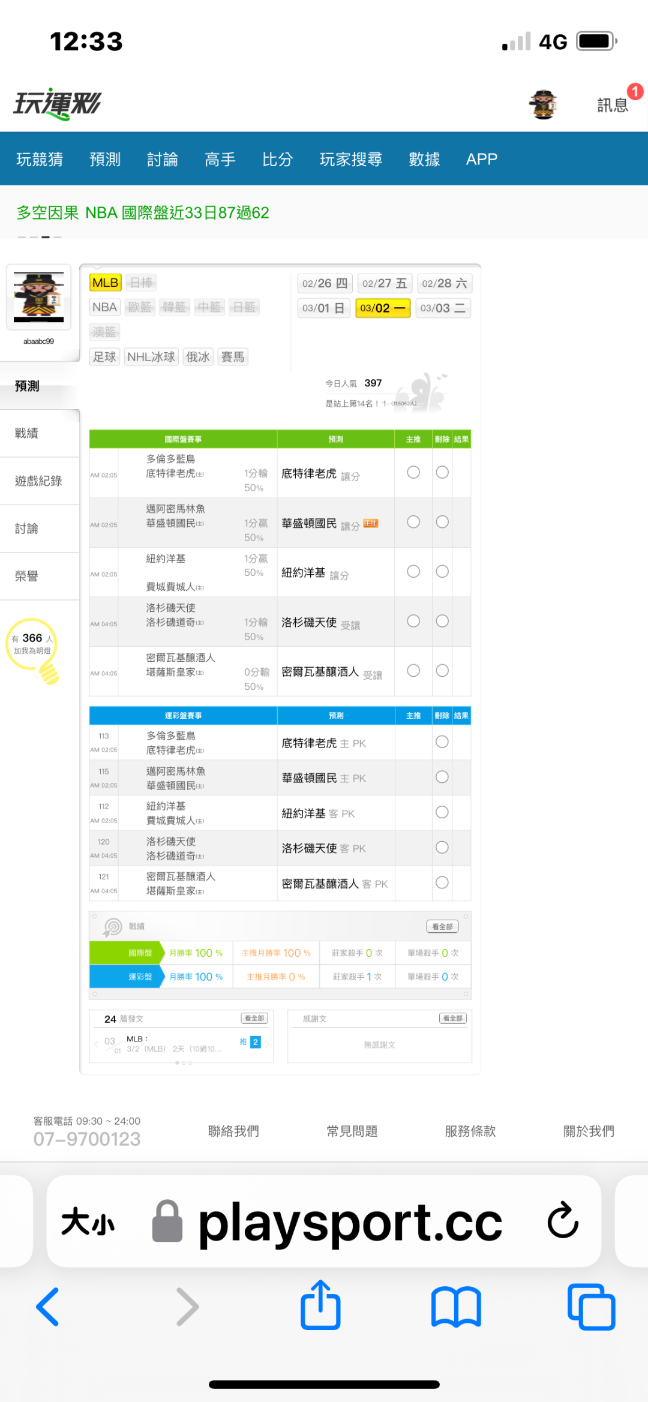Select 主推 radio for 底特律老虎 讓分
Image resolution: width=648 pixels, height=1402 pixels.
(413, 473)
